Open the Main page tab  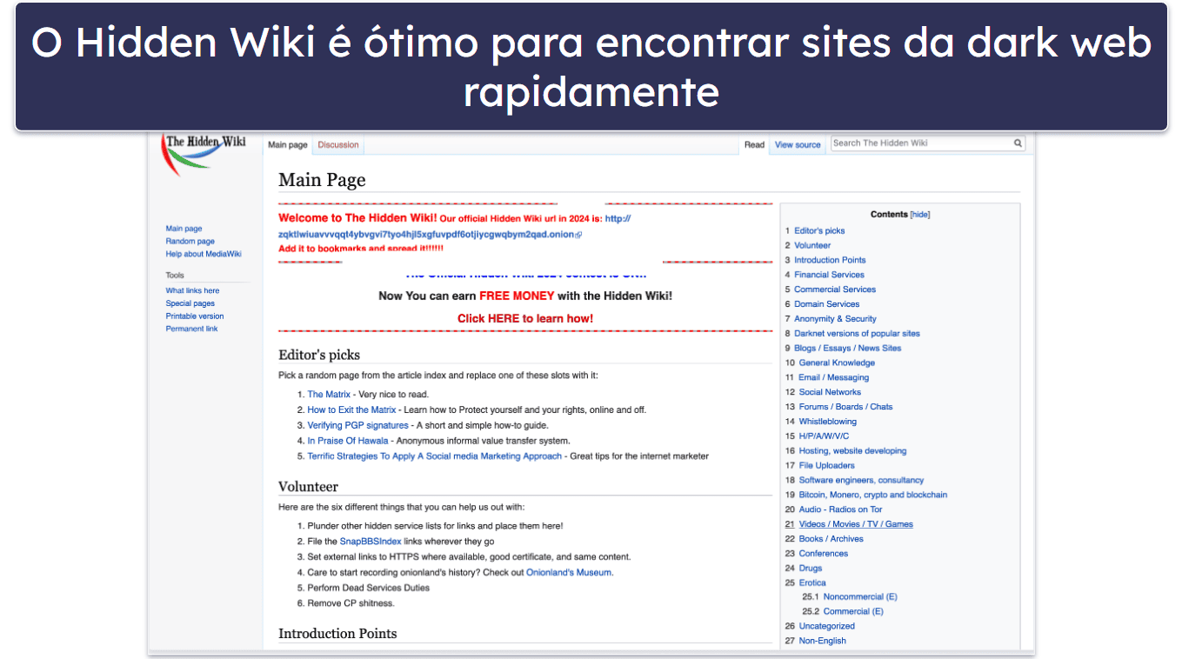click(288, 145)
